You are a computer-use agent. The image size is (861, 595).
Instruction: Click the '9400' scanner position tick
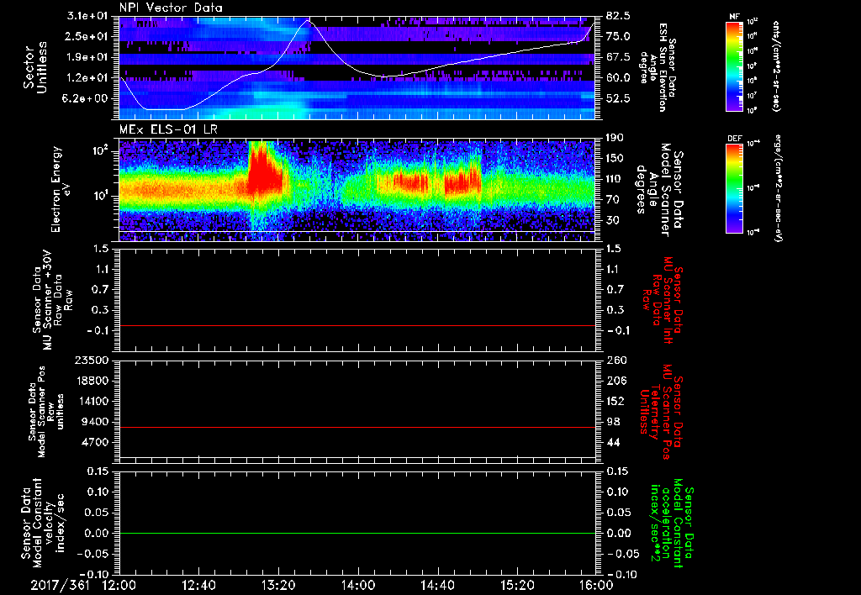point(96,422)
